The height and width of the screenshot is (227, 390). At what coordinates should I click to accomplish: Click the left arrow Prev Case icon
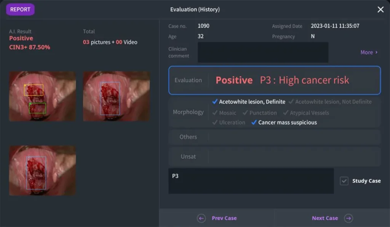coord(201,218)
